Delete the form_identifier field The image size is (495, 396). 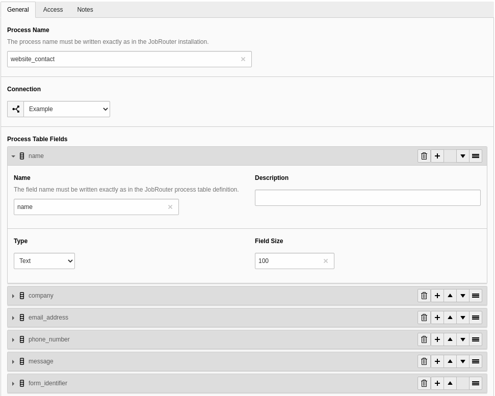pyautogui.click(x=424, y=383)
